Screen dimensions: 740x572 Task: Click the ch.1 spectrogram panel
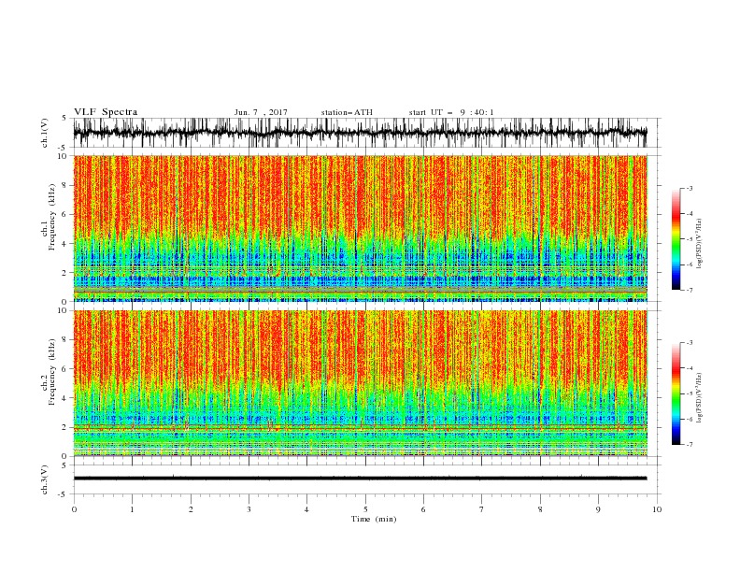(360, 228)
